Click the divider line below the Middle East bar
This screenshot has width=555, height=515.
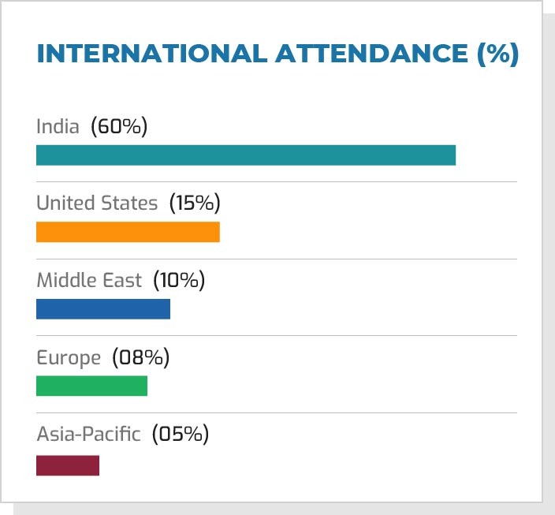click(277, 335)
